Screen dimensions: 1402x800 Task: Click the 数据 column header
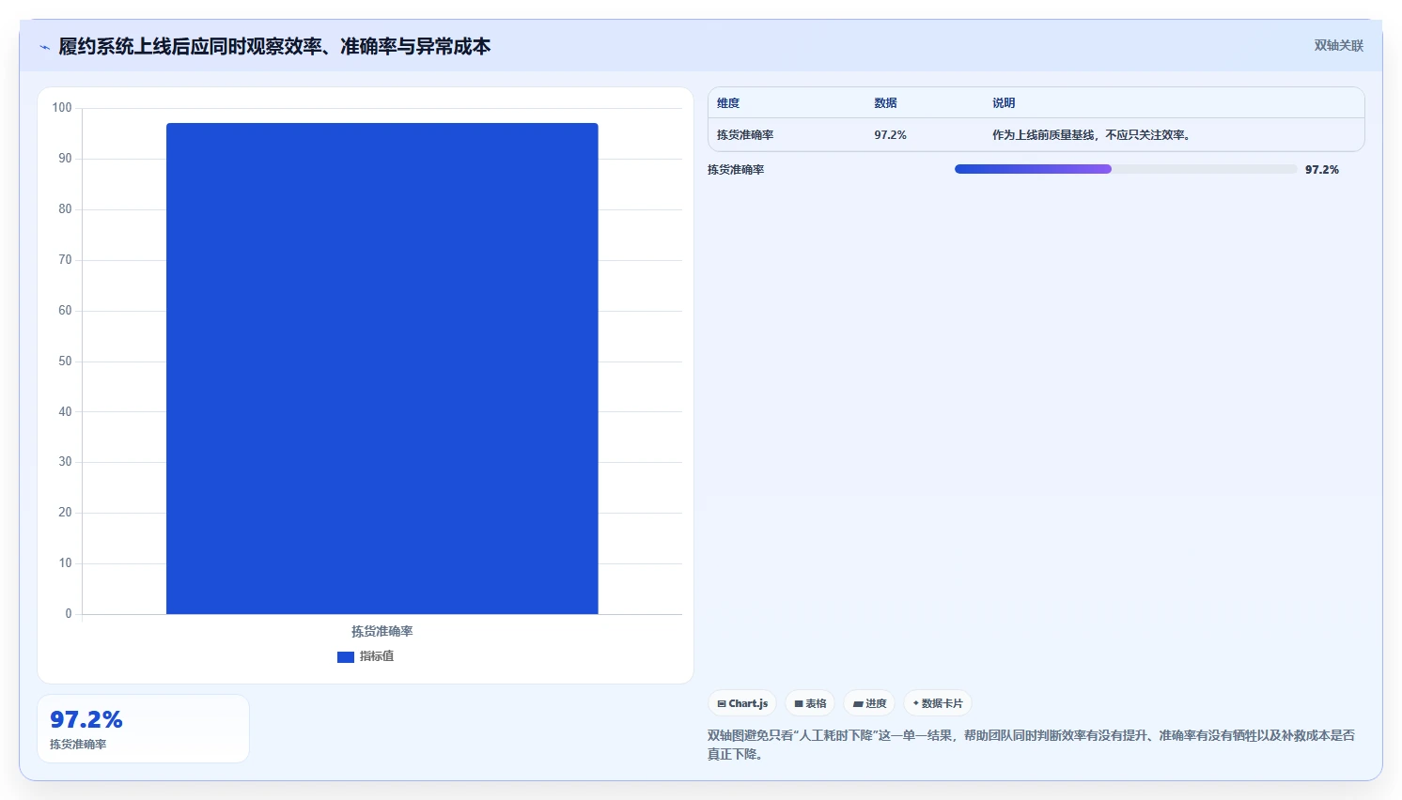[x=885, y=103]
